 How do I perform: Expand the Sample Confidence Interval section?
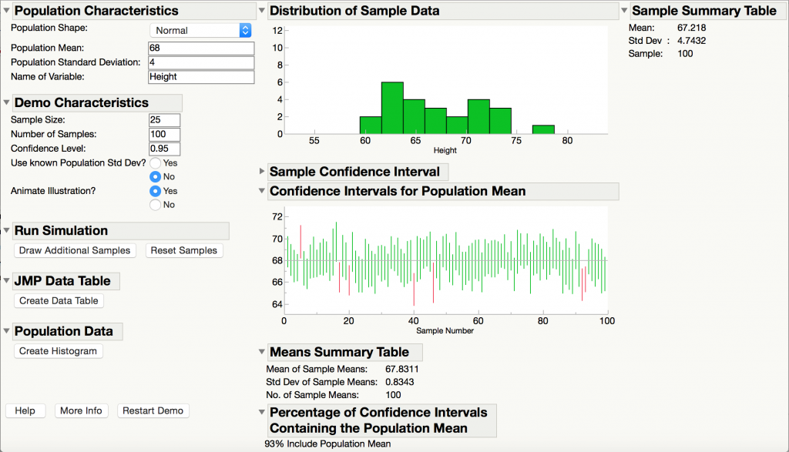click(x=262, y=172)
